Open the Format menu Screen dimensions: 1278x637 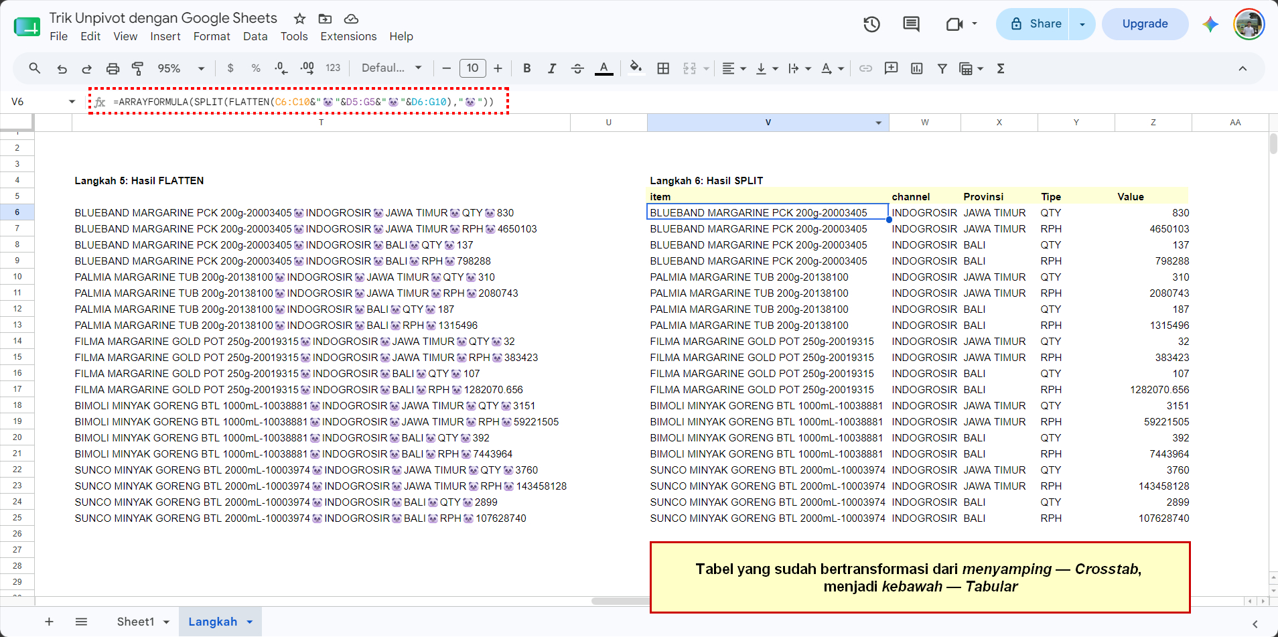tap(212, 36)
